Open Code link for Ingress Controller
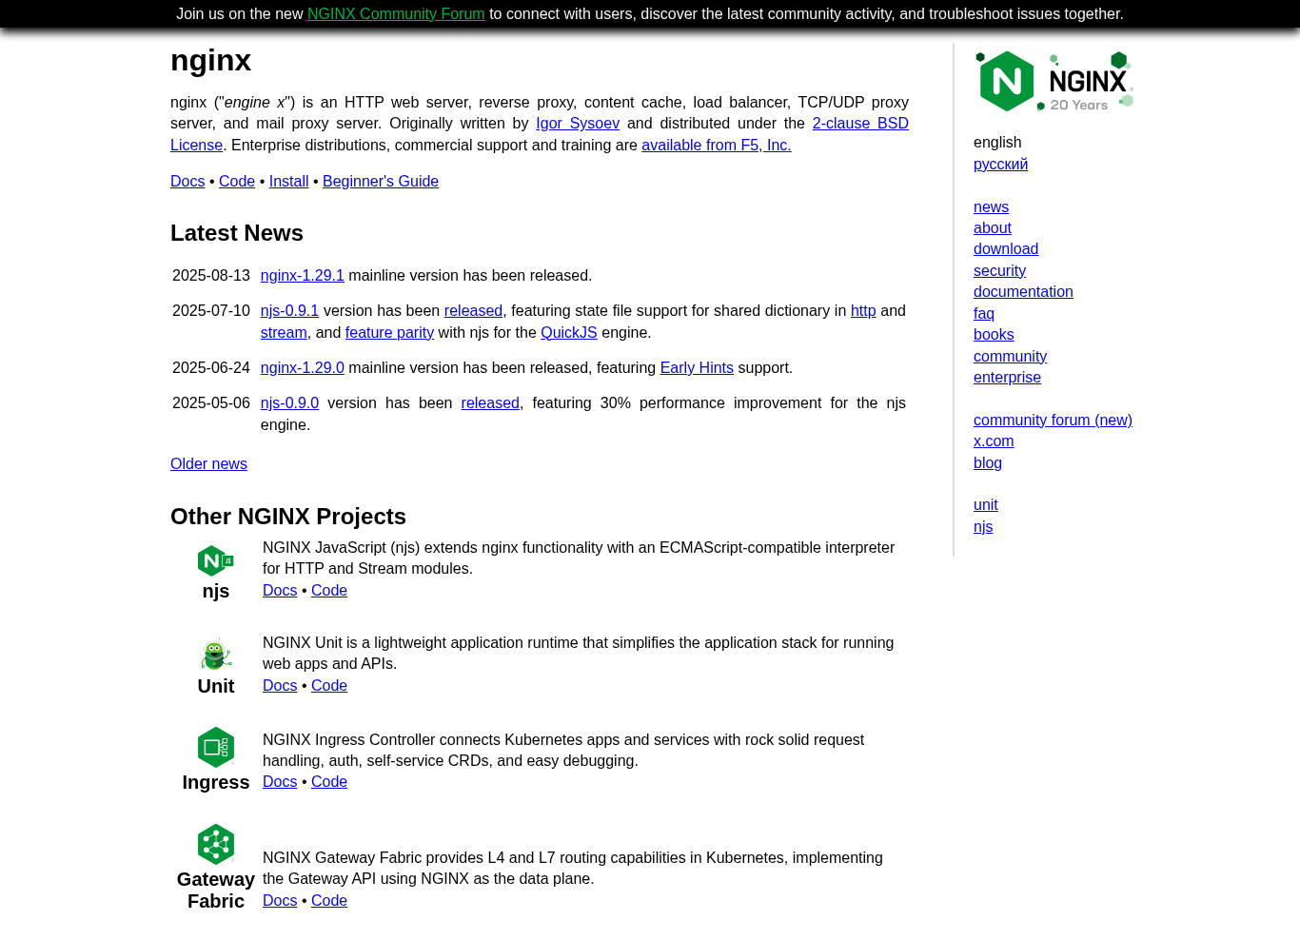Screen dimensions: 1300x940 [x=329, y=782]
